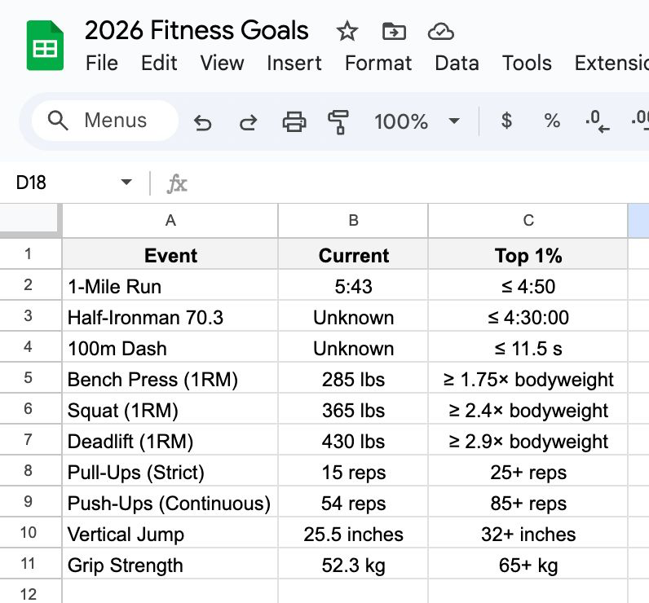This screenshot has width=649, height=603.
Task: Click the move to folder icon
Action: click(x=394, y=32)
